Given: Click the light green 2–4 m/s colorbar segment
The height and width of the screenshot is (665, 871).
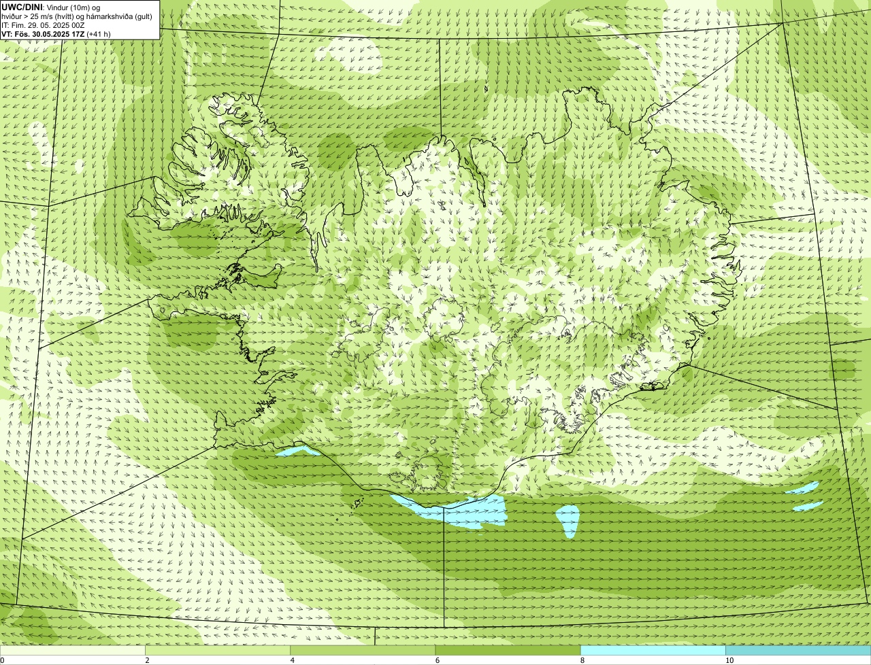Looking at the screenshot, I should 217,651.
